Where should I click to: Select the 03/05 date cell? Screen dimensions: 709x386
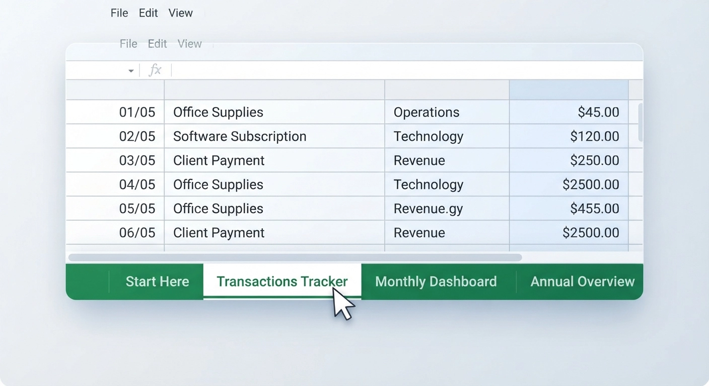115,160
